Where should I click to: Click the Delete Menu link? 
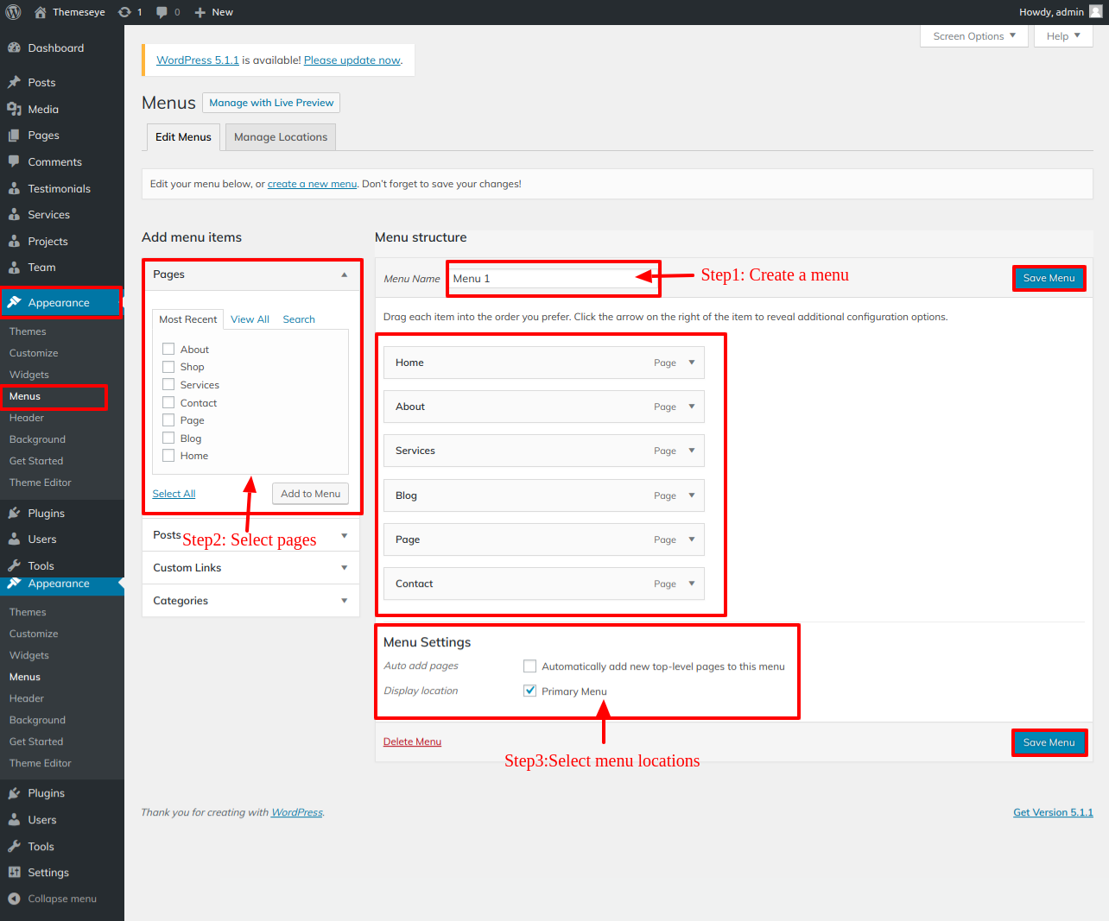[412, 741]
